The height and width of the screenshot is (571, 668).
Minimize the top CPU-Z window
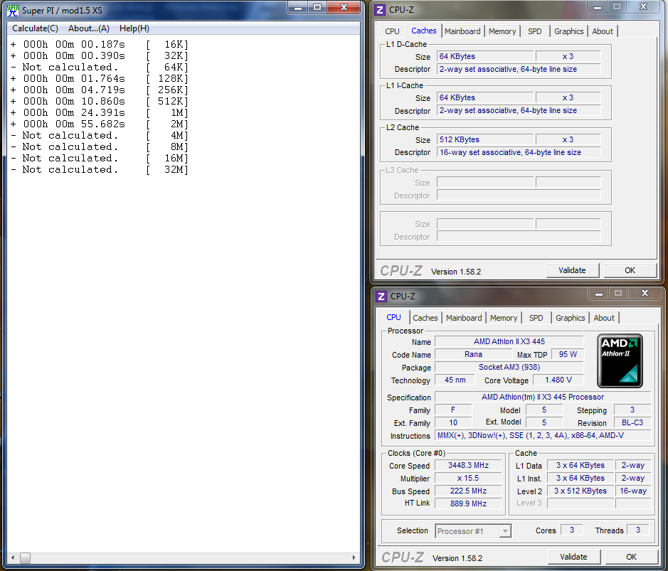click(598, 7)
